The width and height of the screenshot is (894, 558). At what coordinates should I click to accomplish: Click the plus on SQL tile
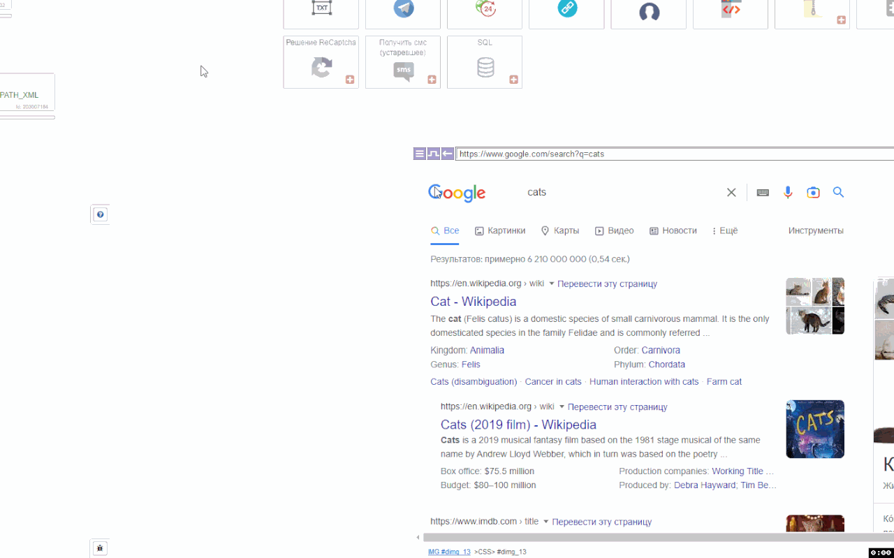[x=513, y=80]
